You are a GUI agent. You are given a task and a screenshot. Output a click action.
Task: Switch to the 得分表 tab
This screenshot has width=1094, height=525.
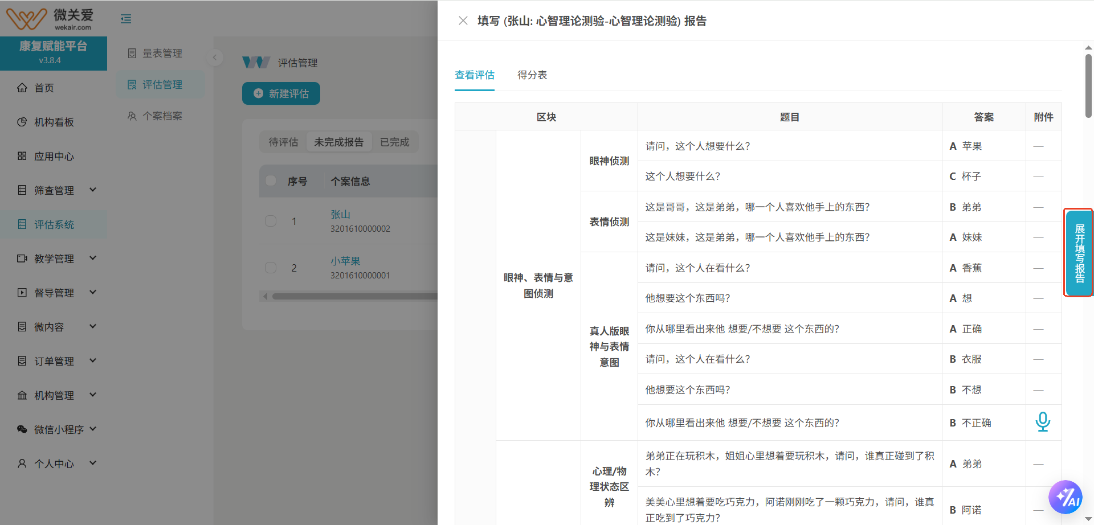coord(532,75)
